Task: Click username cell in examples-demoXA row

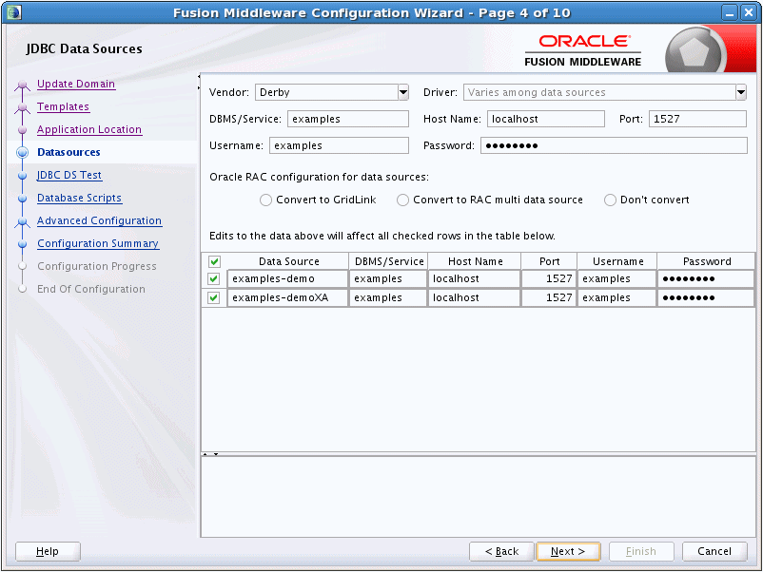Action: [x=617, y=298]
